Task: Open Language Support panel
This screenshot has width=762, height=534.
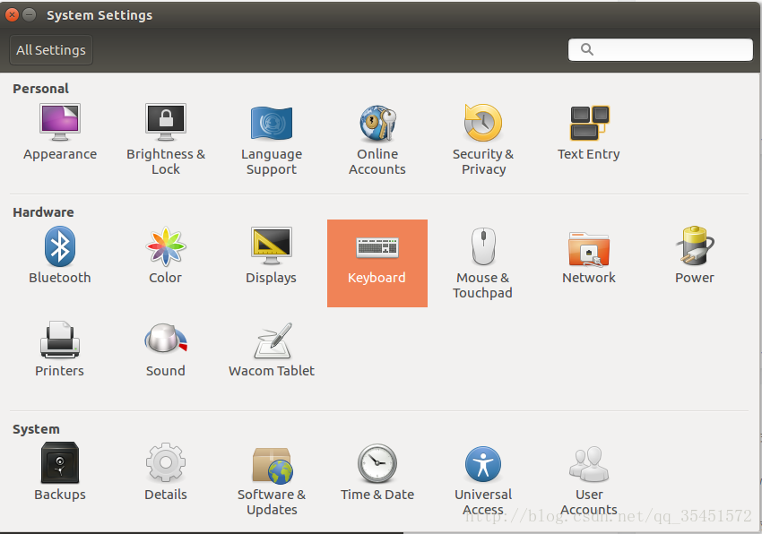Action: coord(271,140)
